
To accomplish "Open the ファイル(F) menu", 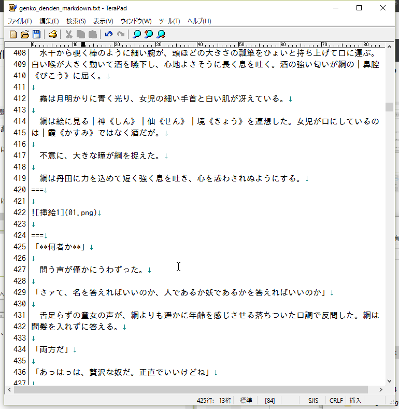I will (x=20, y=21).
